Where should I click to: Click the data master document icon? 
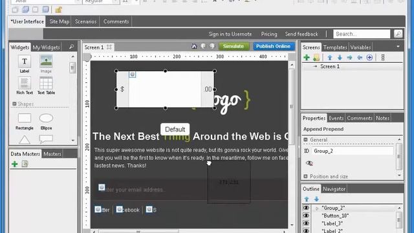pos(25,164)
